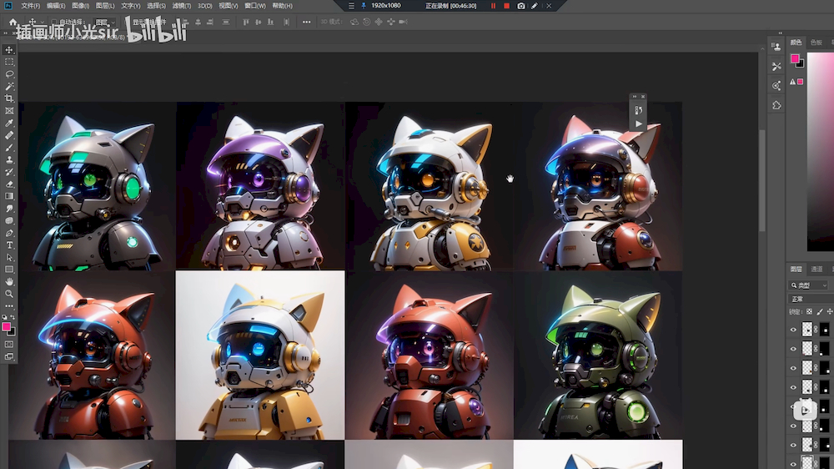Enable the Auto-Select checkbox
The width and height of the screenshot is (834, 469).
[x=53, y=23]
